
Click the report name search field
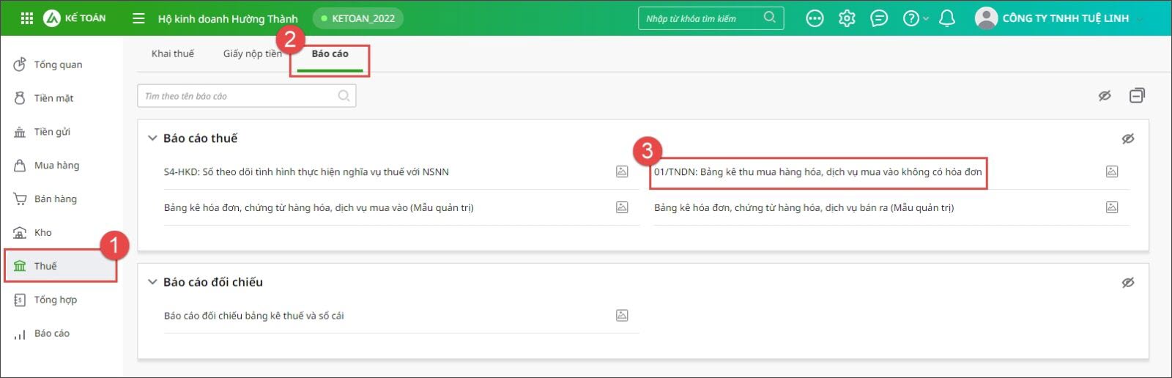239,96
